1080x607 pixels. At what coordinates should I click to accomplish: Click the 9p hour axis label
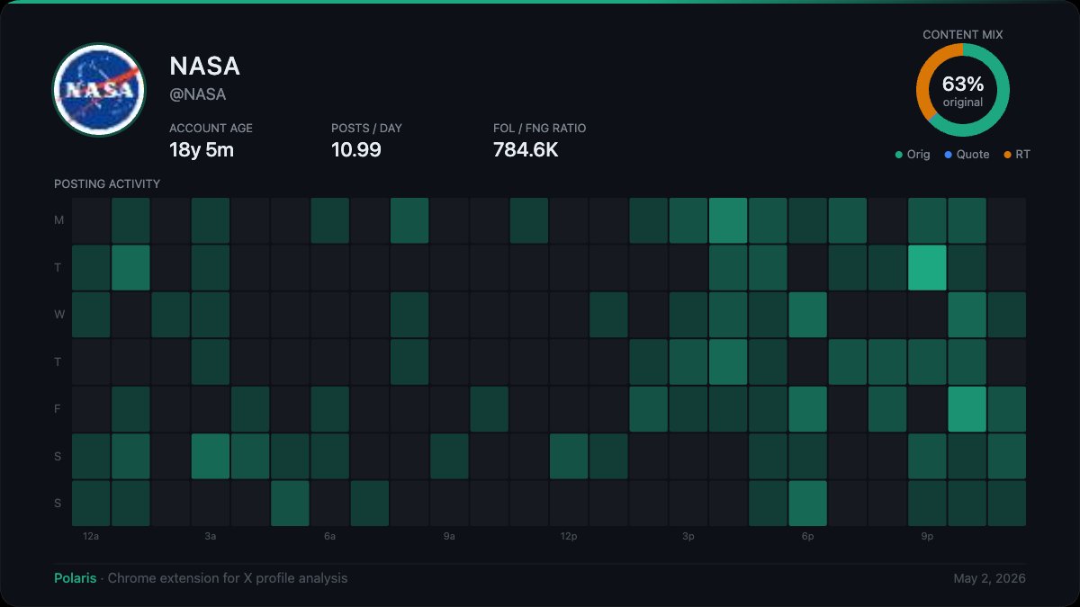(927, 536)
